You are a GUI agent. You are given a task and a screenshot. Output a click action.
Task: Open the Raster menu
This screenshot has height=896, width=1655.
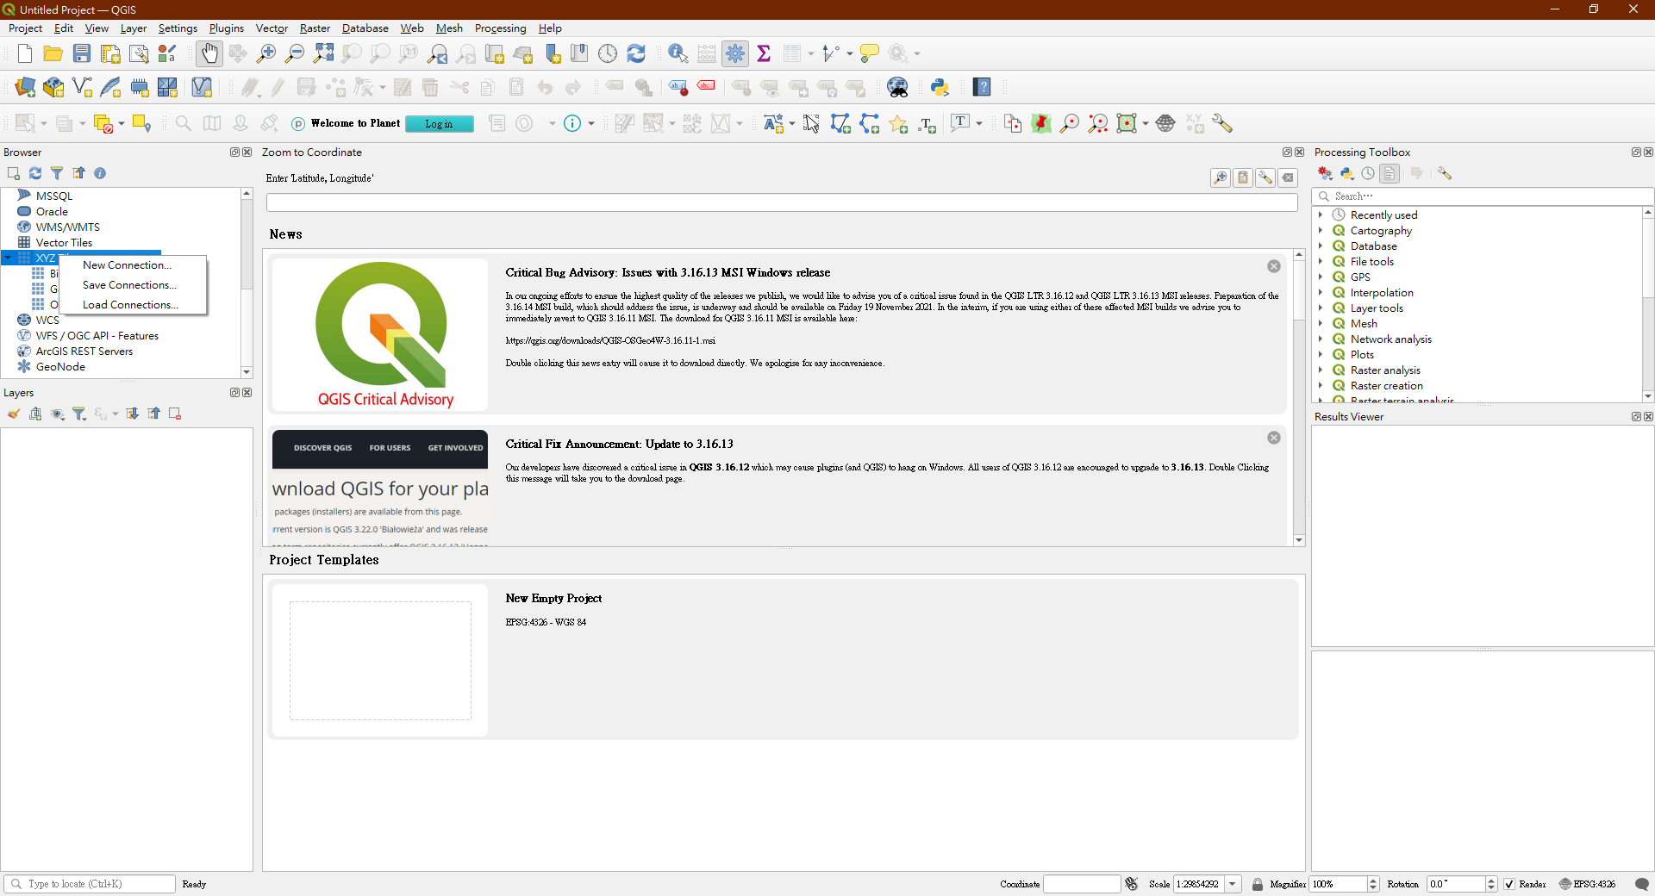coord(315,28)
